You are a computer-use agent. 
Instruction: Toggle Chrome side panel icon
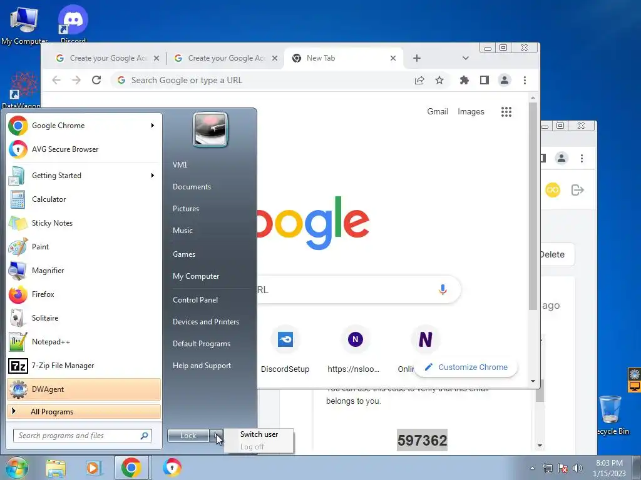(x=485, y=80)
